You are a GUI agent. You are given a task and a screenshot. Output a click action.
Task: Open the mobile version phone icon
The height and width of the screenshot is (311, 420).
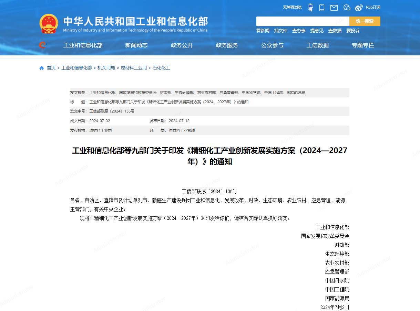322,8
